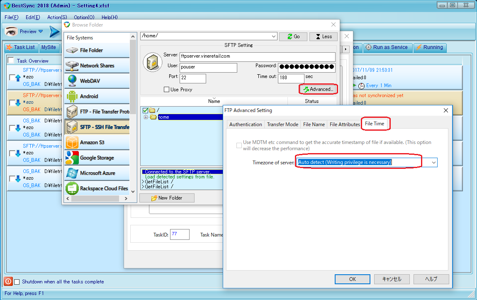Screen dimensions: 477x300
Task: Open the Task List tab
Action: 21,47
